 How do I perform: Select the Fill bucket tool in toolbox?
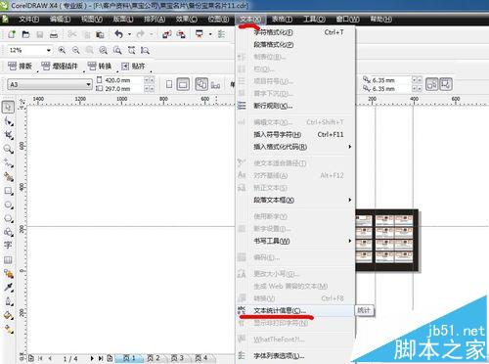click(8, 315)
